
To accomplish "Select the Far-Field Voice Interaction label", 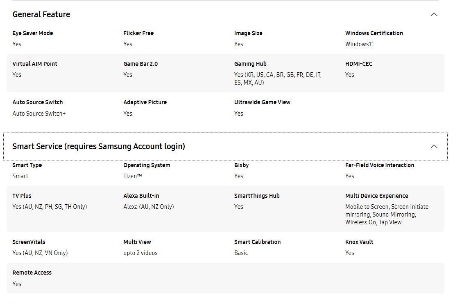I will (380, 165).
